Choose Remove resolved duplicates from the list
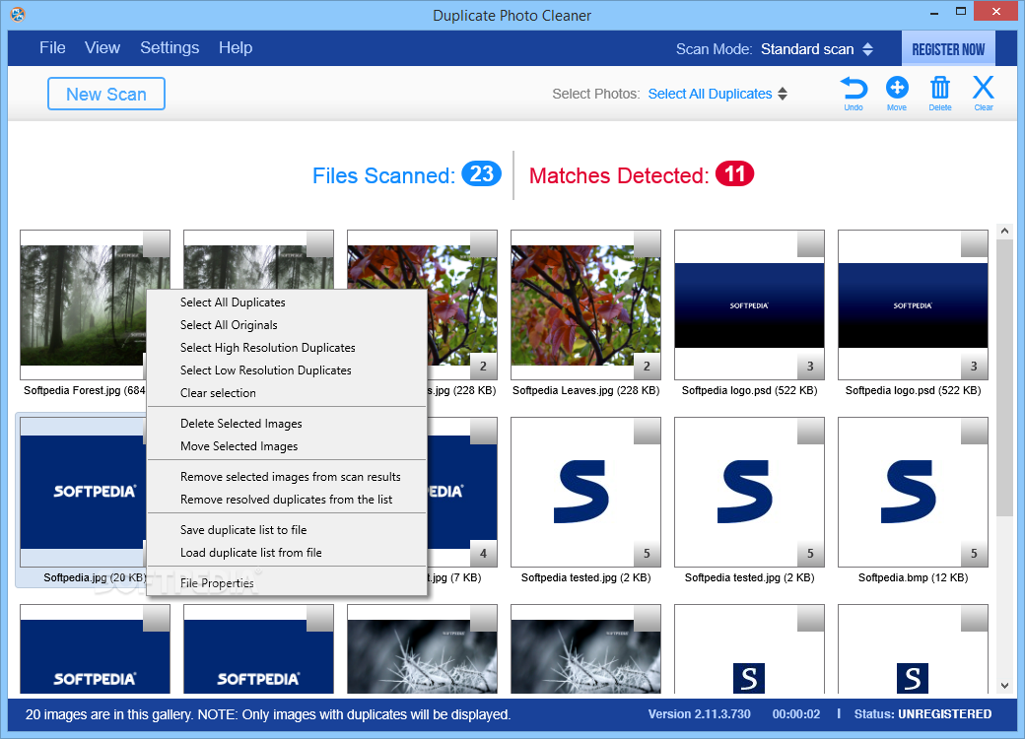The width and height of the screenshot is (1025, 739). point(287,500)
